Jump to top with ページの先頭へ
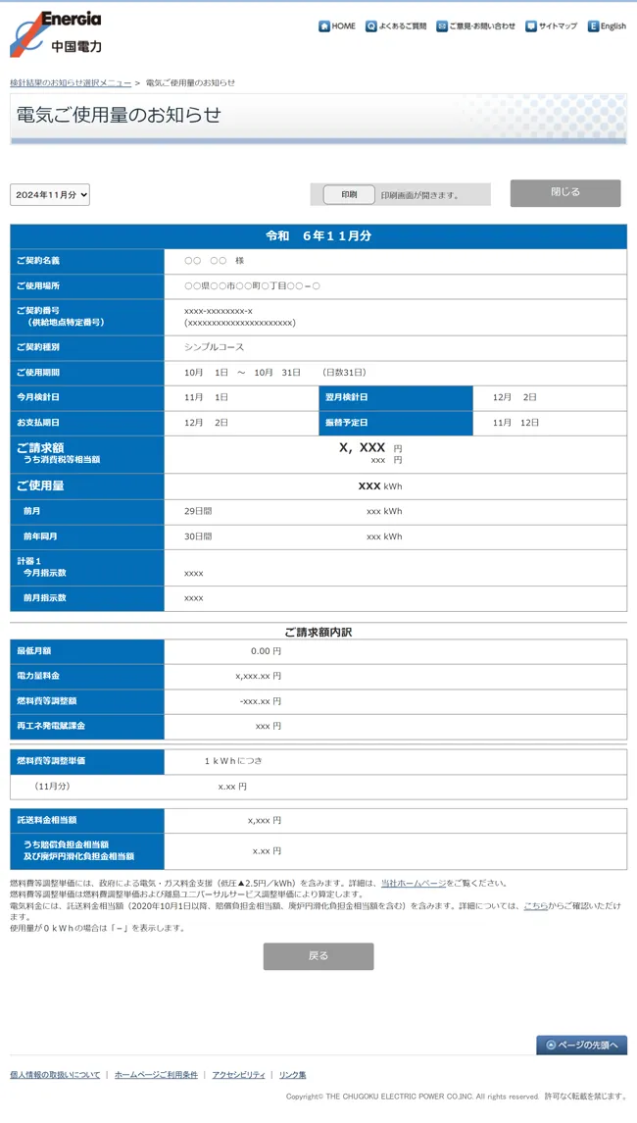637x1123 pixels. [581, 1045]
